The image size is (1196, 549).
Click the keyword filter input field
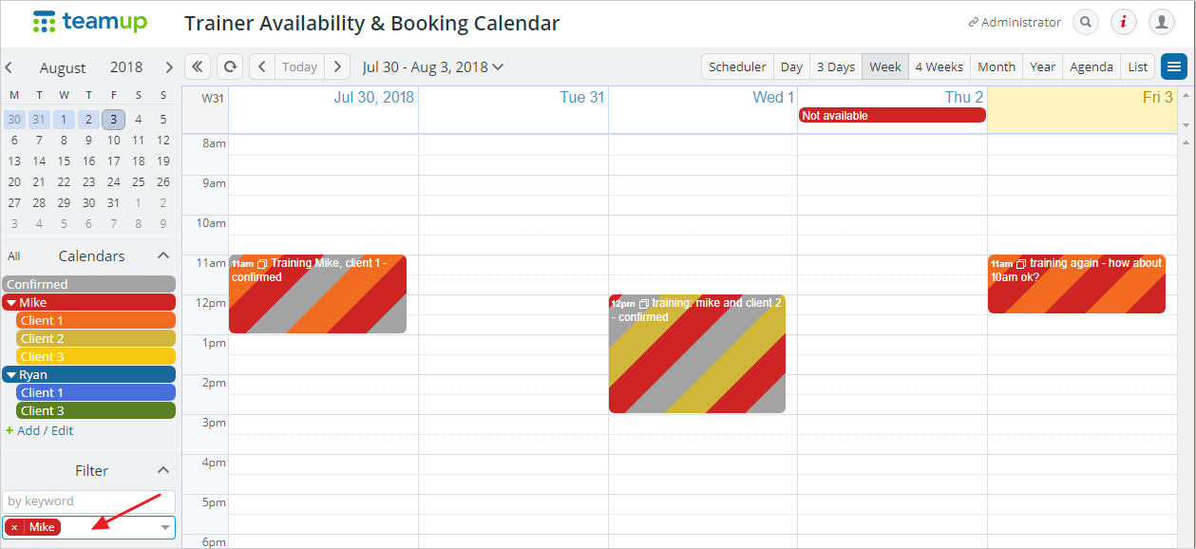pos(89,501)
